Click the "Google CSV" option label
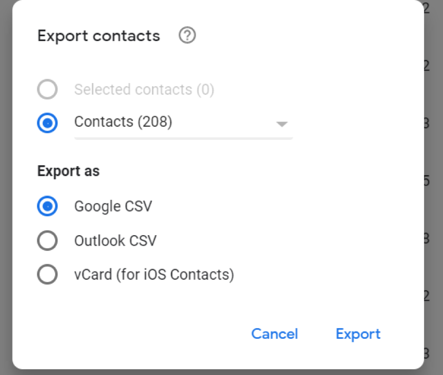The height and width of the screenshot is (375, 443). (x=113, y=206)
